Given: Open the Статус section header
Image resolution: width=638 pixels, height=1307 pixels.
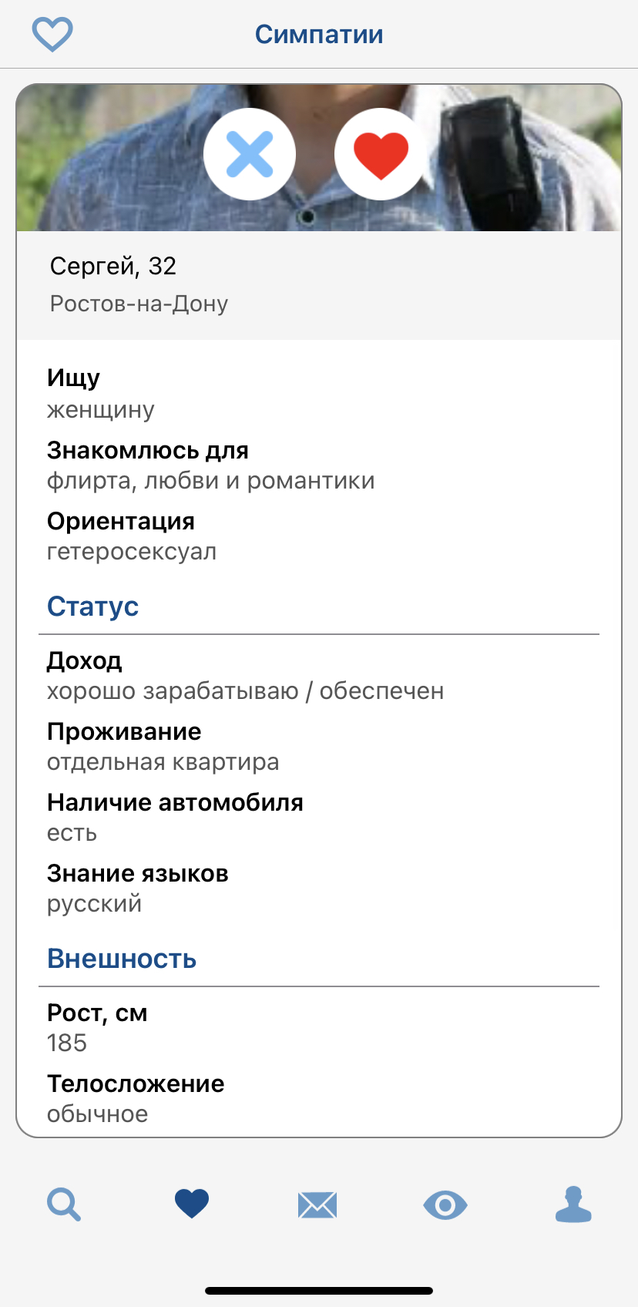Looking at the screenshot, I should tap(93, 606).
